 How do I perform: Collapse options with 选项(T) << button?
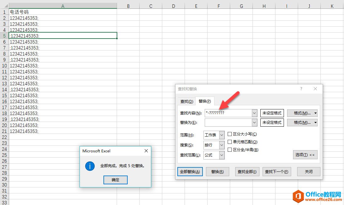coord(305,155)
